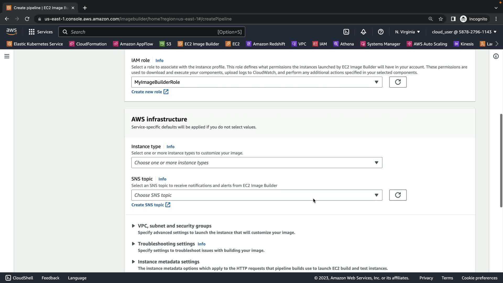Bookmark page with star icon
This screenshot has height=283, width=503.
pos(441,19)
